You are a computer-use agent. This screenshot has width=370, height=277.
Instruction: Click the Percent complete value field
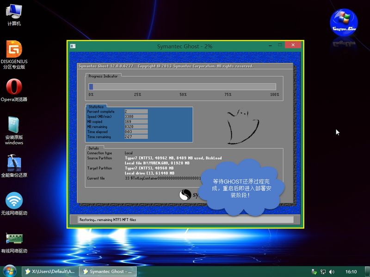pyautogui.click(x=136, y=111)
